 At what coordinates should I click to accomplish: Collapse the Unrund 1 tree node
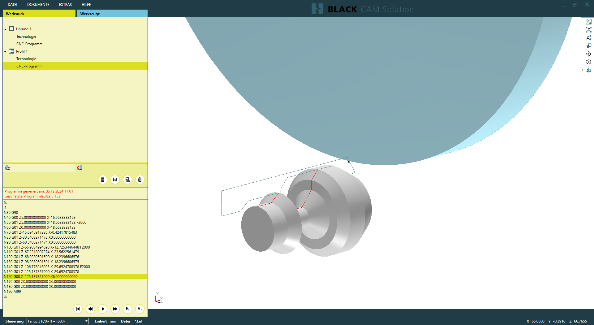pos(5,29)
